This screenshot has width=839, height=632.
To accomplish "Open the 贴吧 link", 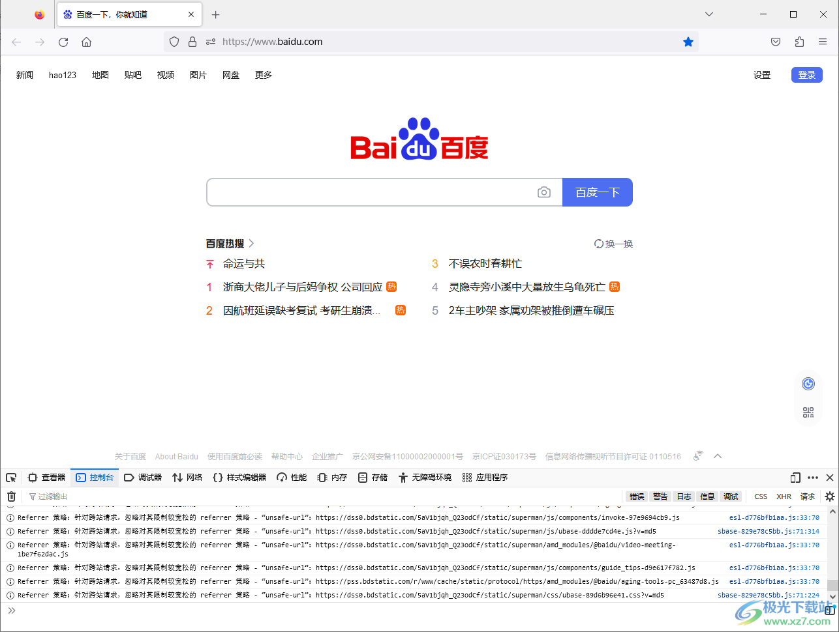I will (133, 75).
